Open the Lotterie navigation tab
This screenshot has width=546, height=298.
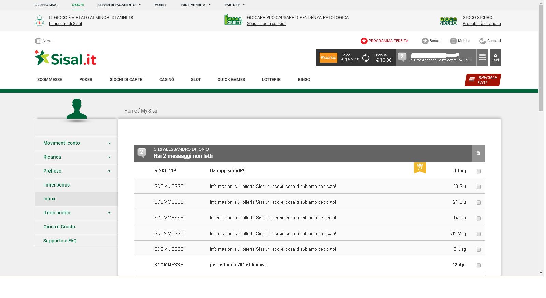pyautogui.click(x=271, y=80)
